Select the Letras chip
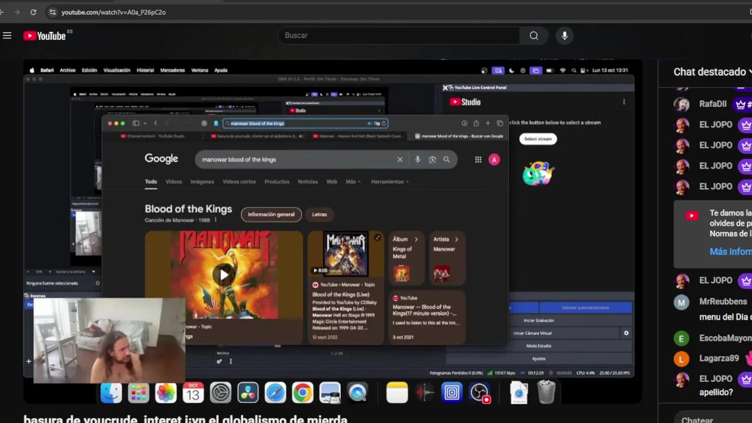 tap(320, 214)
